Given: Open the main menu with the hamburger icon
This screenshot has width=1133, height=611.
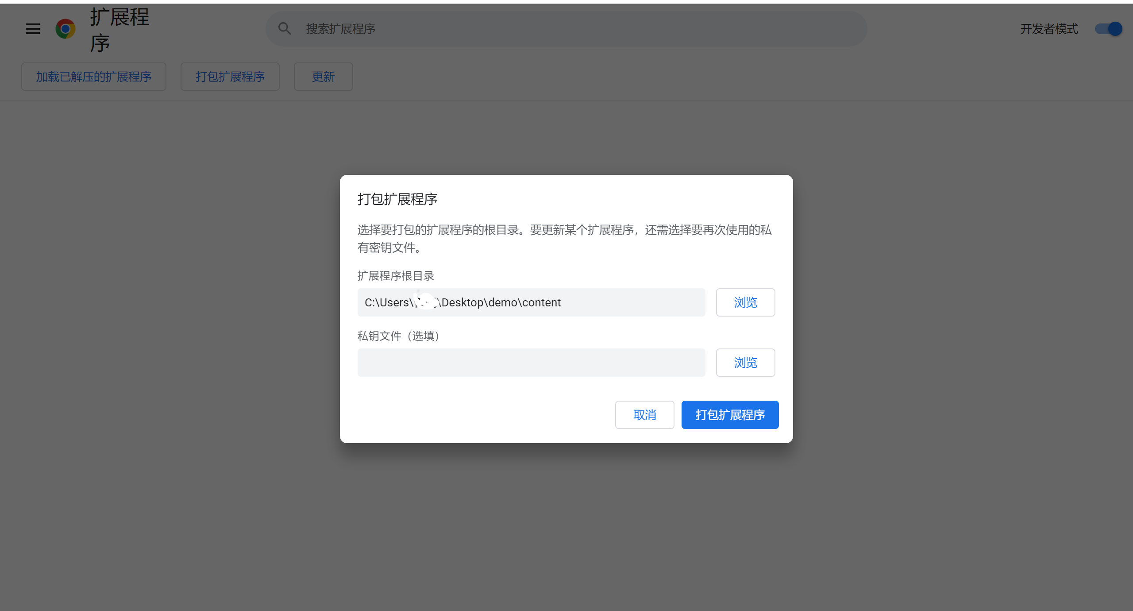Looking at the screenshot, I should (32, 29).
